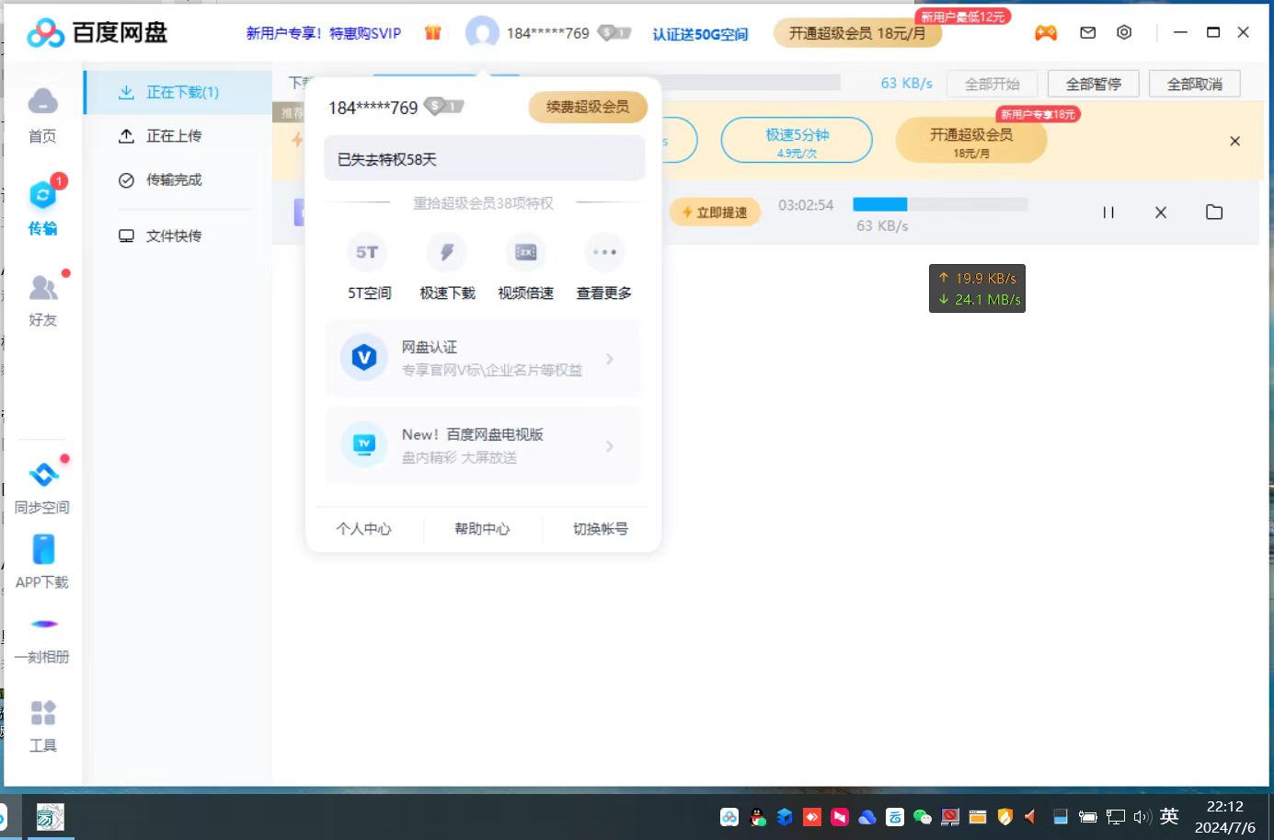The height and width of the screenshot is (840, 1274).
Task: Click the 全部暂停 button
Action: 1093,84
